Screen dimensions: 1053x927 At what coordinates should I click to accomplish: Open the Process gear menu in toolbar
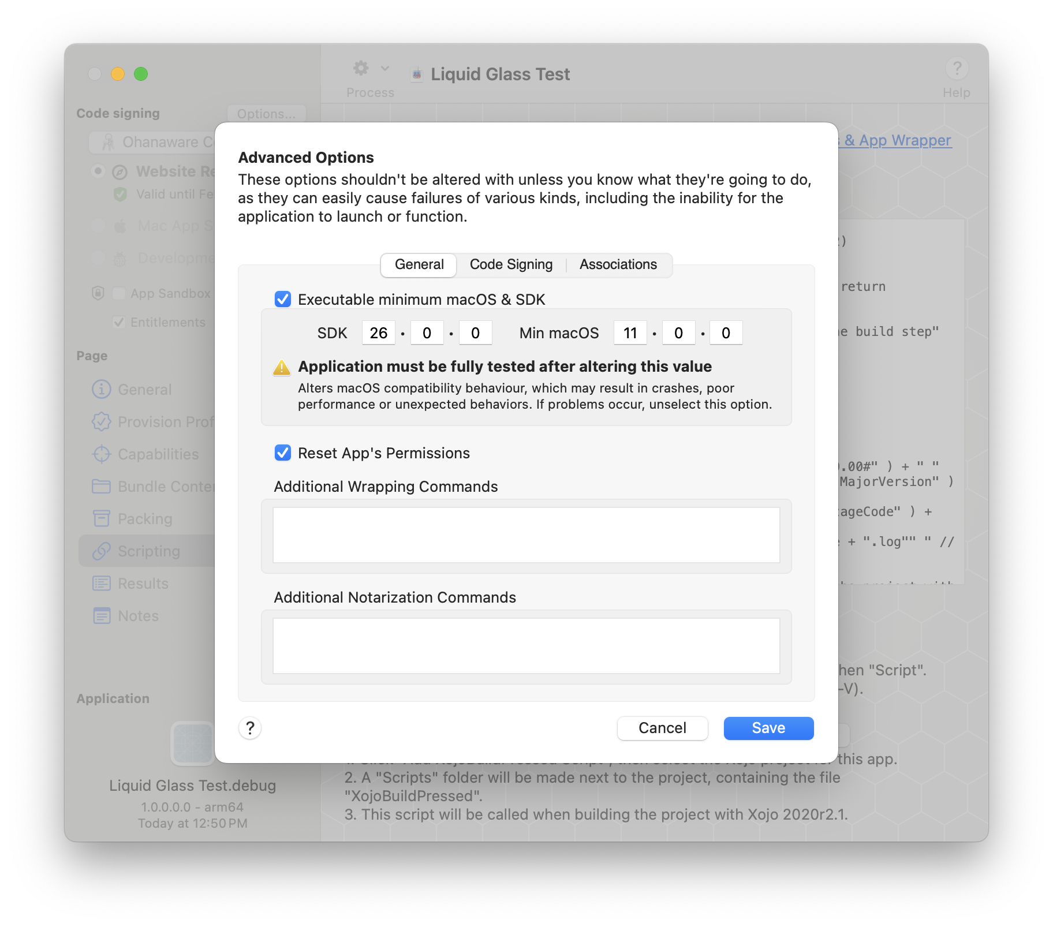[361, 68]
